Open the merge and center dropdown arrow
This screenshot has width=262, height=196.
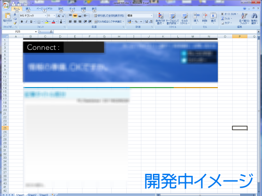(123, 22)
